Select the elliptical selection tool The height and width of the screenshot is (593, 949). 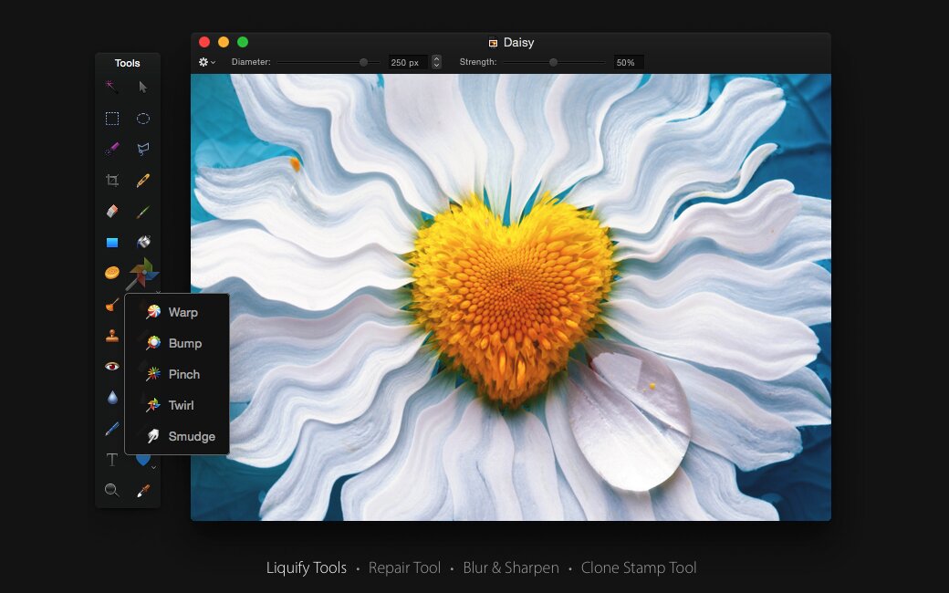point(143,118)
